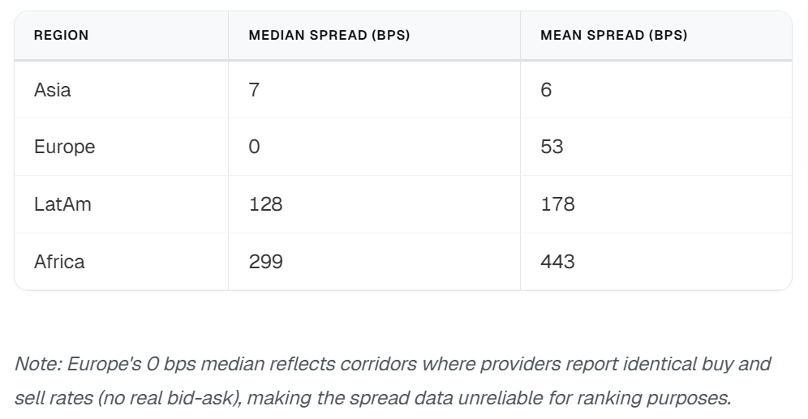808x419 pixels.
Task: Click LatAm's mean spread value 178
Action: [557, 204]
